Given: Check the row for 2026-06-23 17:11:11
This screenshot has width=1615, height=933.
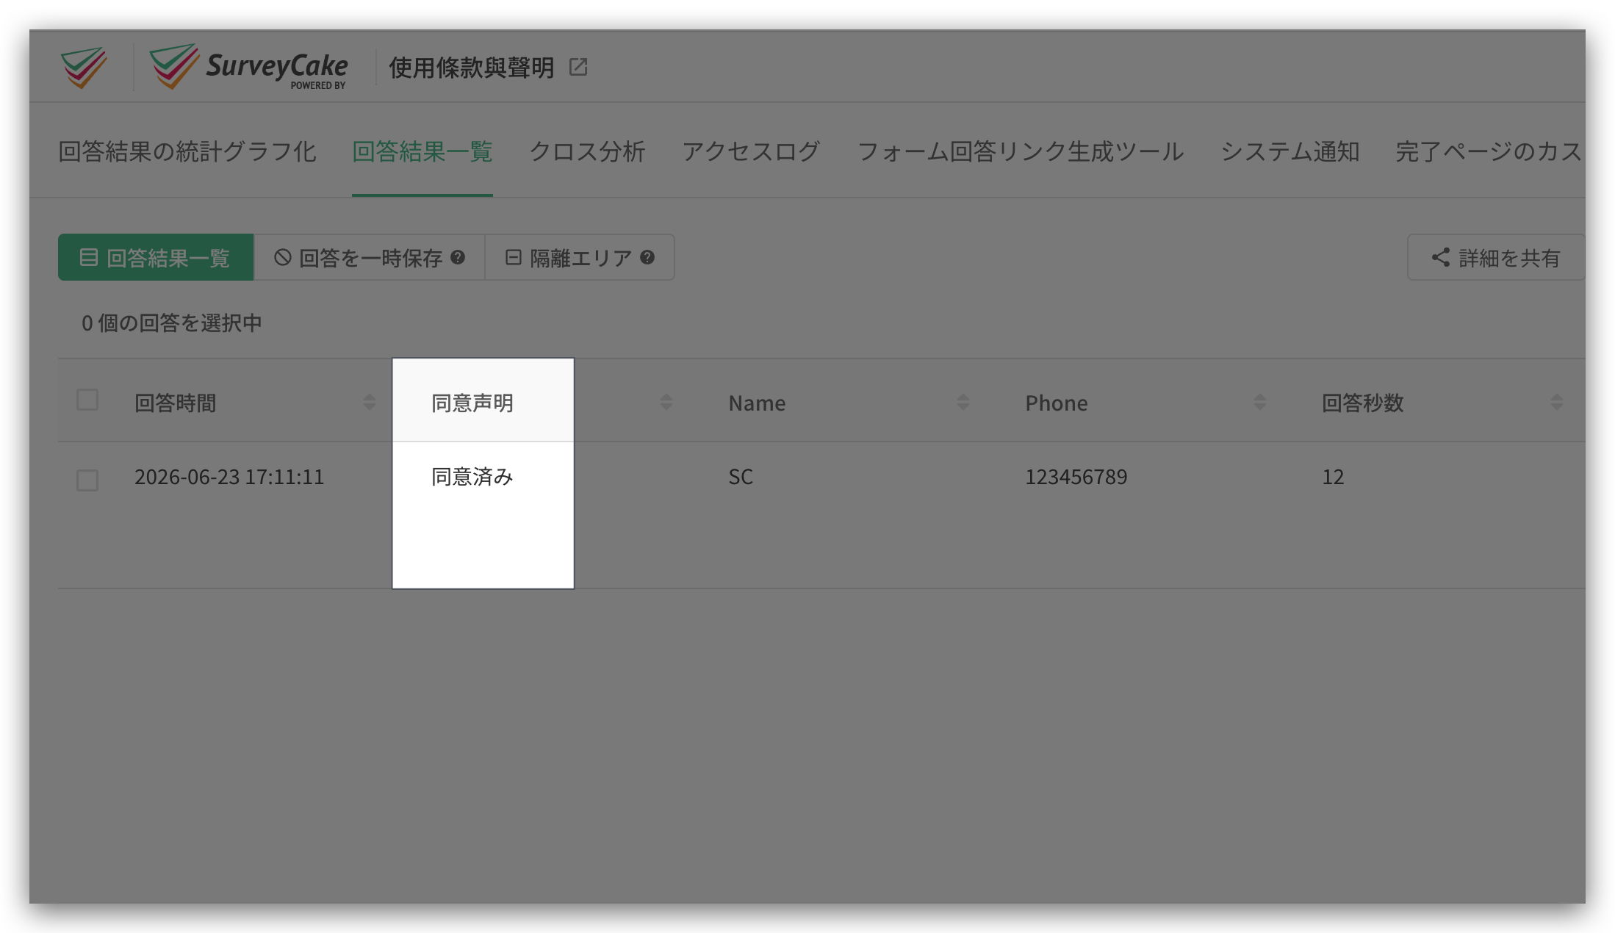Looking at the screenshot, I should 87,480.
